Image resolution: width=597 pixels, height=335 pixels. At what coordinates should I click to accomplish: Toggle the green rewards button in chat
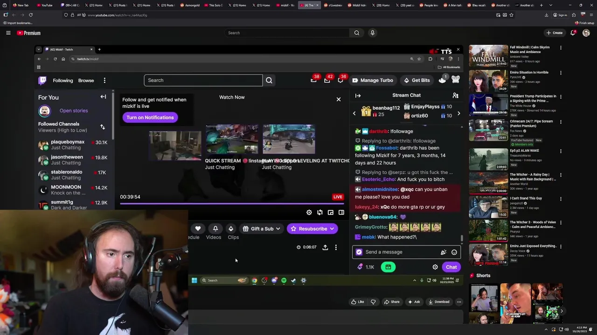tap(388, 267)
